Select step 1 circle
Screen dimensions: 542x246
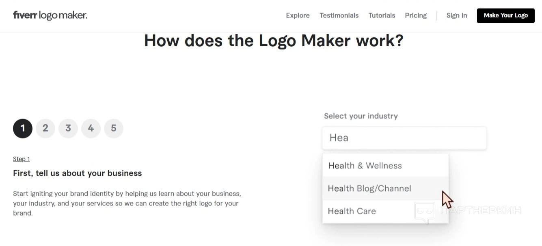click(23, 128)
